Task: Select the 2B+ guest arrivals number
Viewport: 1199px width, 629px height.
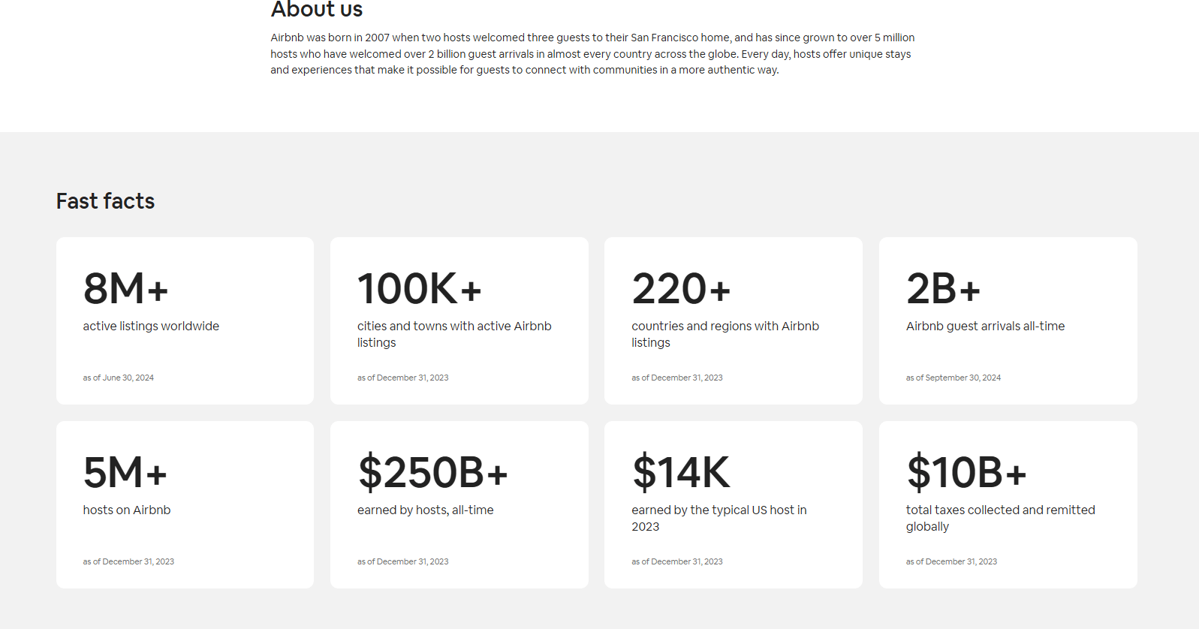Action: [943, 289]
